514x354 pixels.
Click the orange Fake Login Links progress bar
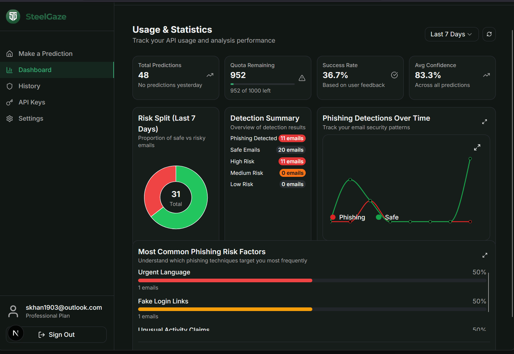point(225,309)
